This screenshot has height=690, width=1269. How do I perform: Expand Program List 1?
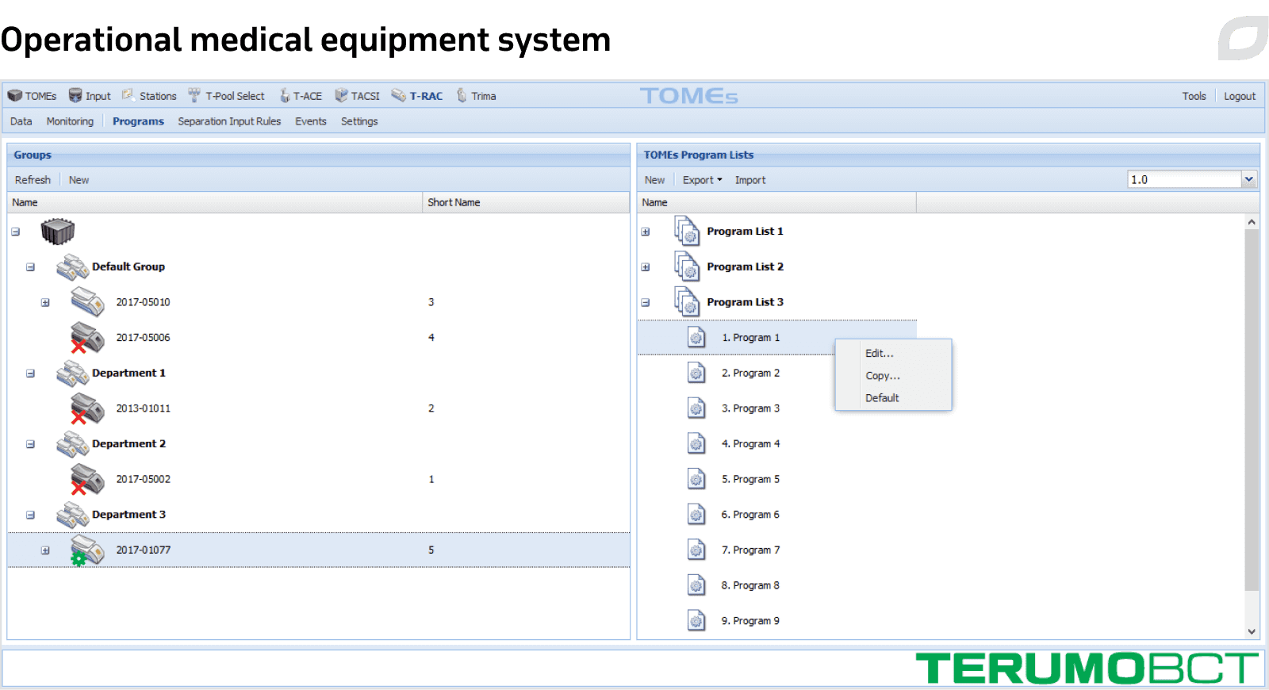[x=646, y=232]
